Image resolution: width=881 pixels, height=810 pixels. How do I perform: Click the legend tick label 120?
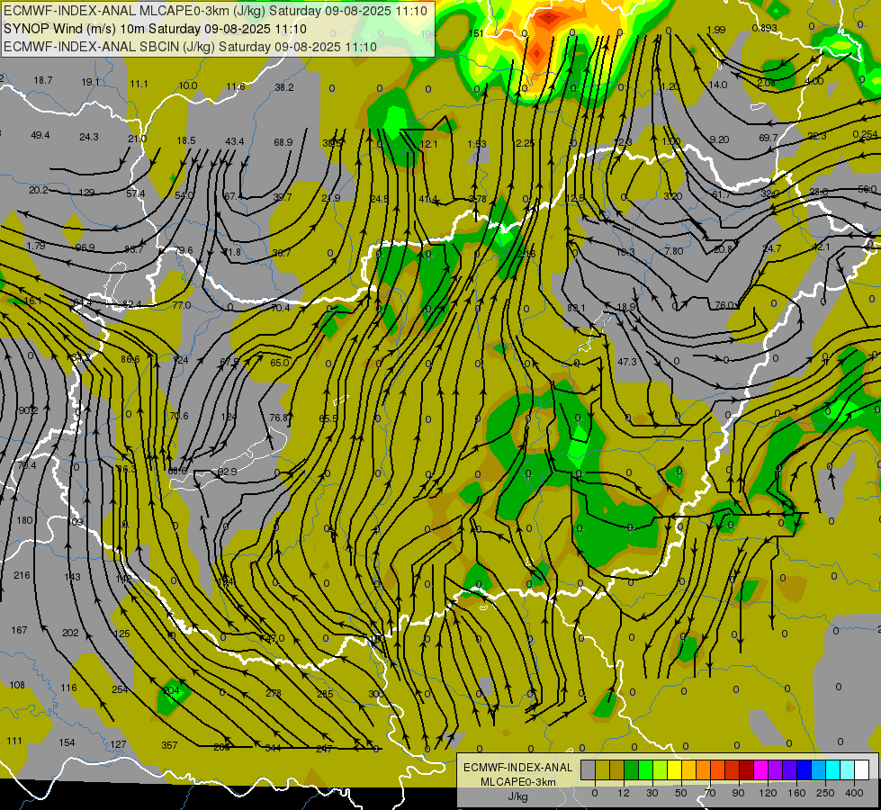click(767, 793)
